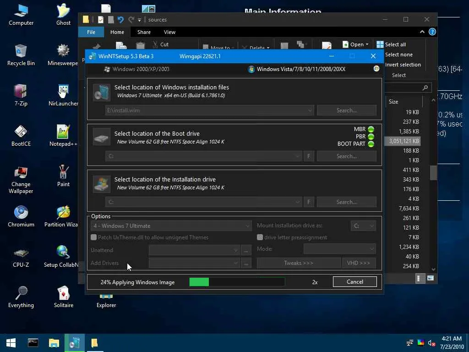
Task: Open Change Wallpaper desktop shortcut
Action: (x=21, y=180)
